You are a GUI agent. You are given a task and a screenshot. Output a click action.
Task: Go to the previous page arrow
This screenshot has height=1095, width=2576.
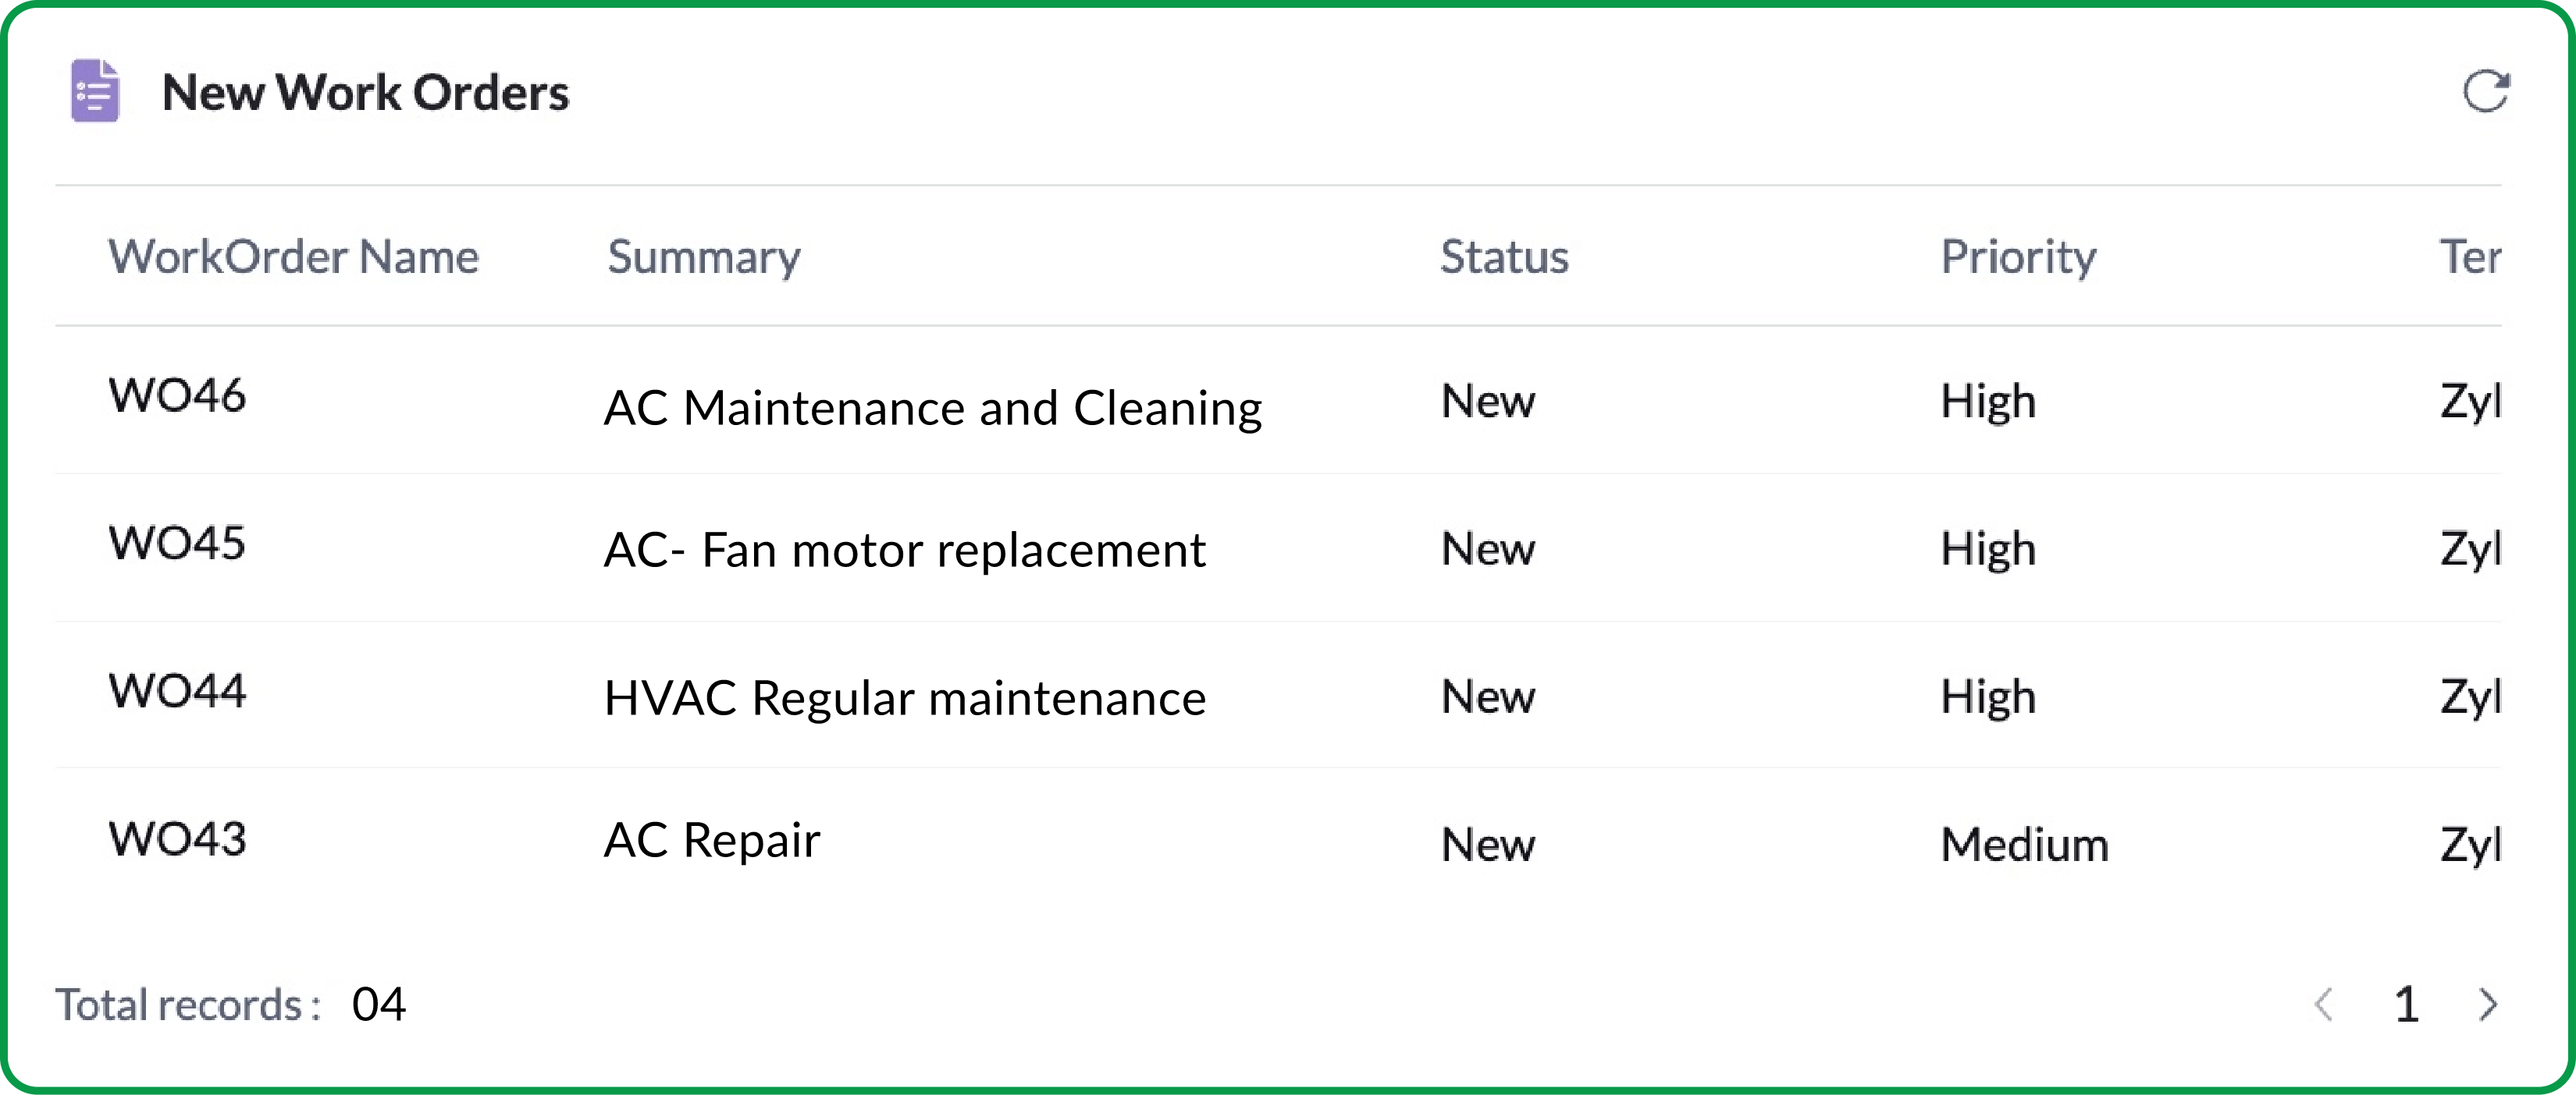click(x=2324, y=1004)
